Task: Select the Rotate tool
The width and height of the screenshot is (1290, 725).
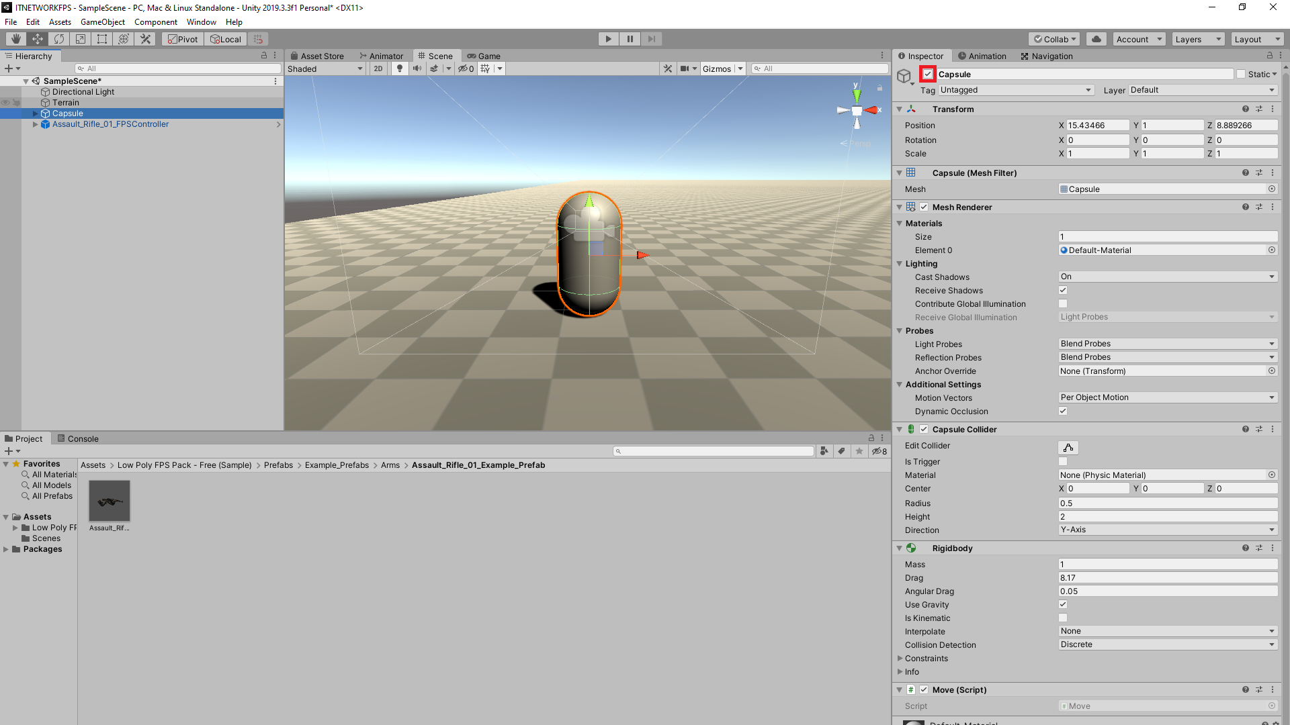Action: click(x=59, y=38)
